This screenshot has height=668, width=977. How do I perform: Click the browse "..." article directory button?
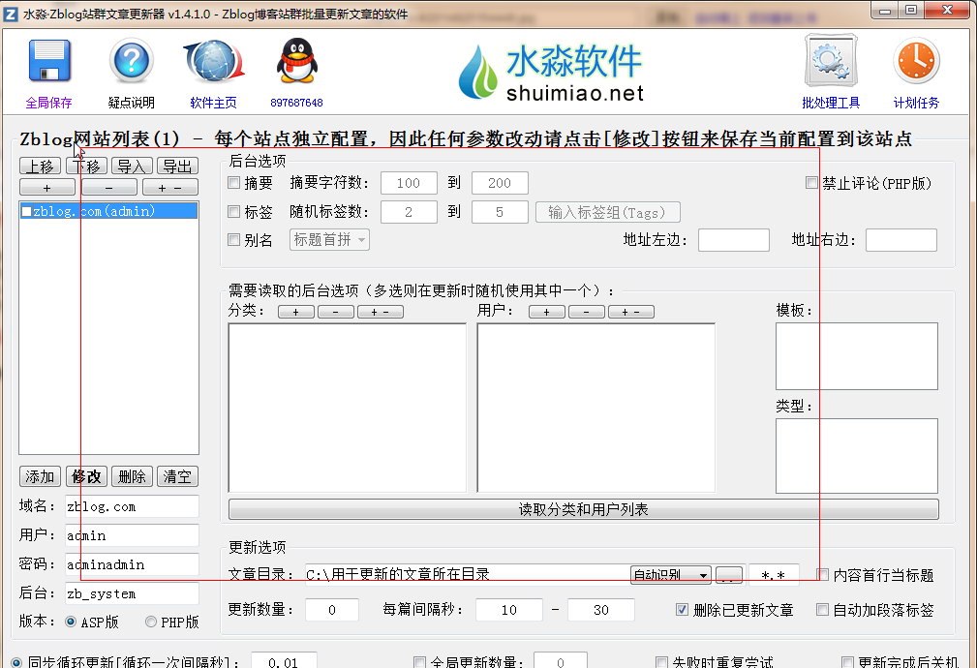coord(729,574)
